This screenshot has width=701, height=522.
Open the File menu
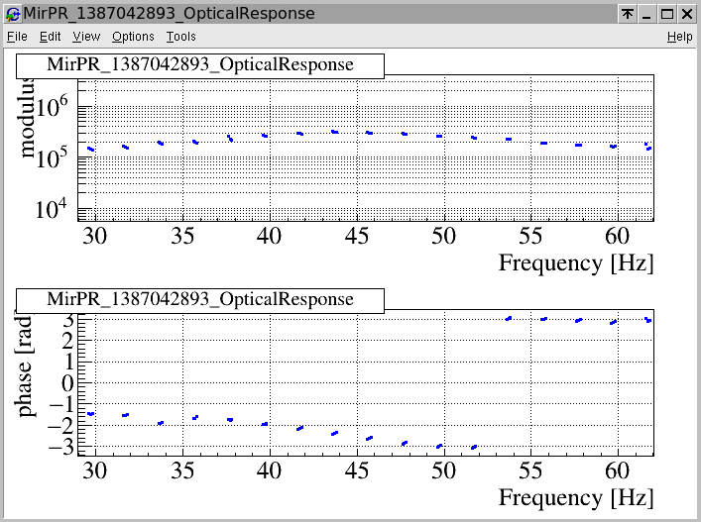(x=18, y=37)
